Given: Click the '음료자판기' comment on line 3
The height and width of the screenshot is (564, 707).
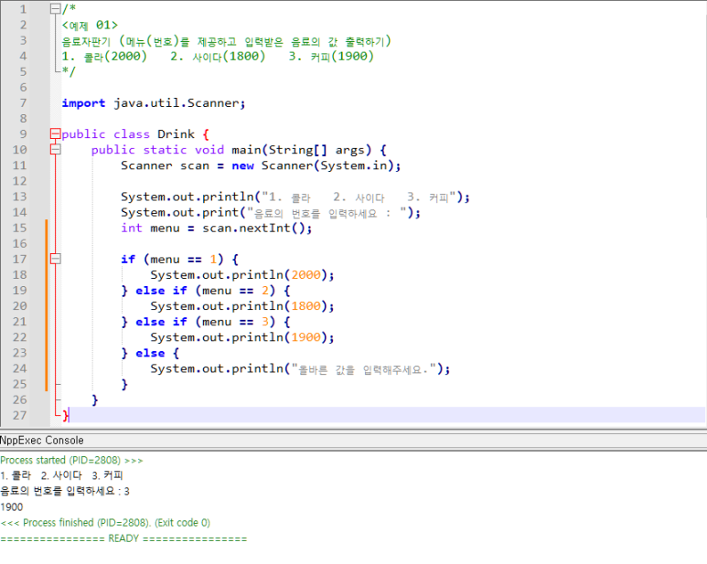Looking at the screenshot, I should tap(86, 41).
